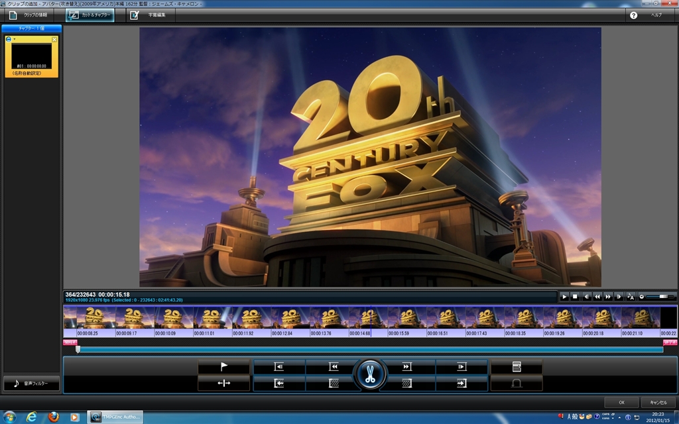Image resolution: width=679 pixels, height=424 pixels.
Task: Select filmstrip thumbnail at 00:00:21.10
Action: click(641, 318)
